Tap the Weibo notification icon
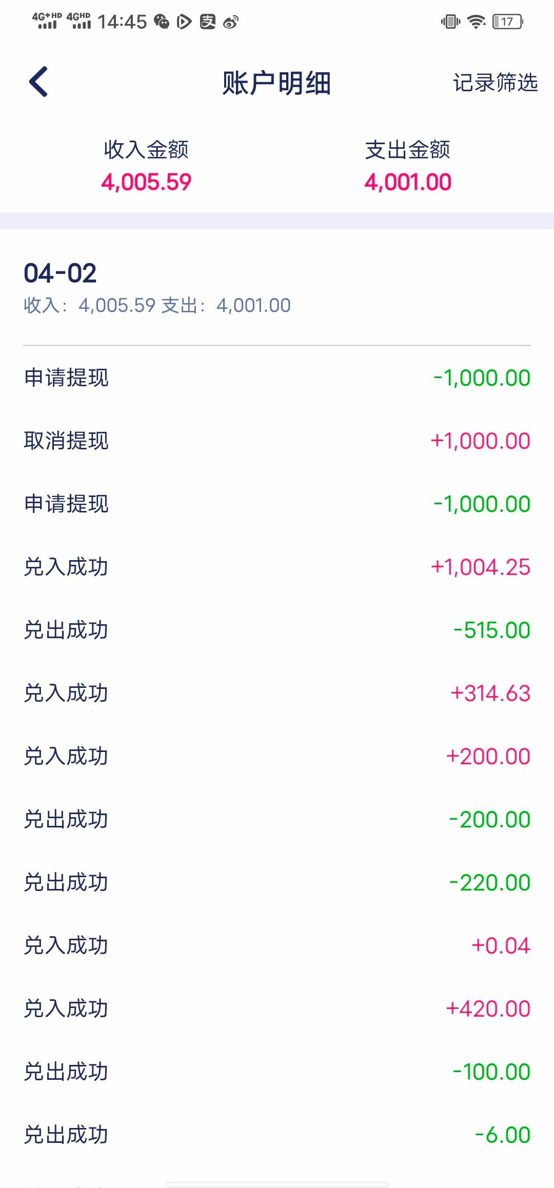The image size is (554, 1188). click(x=231, y=22)
